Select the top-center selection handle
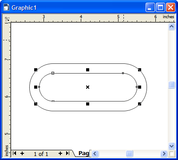This screenshot has width=178, height=160. point(87,70)
